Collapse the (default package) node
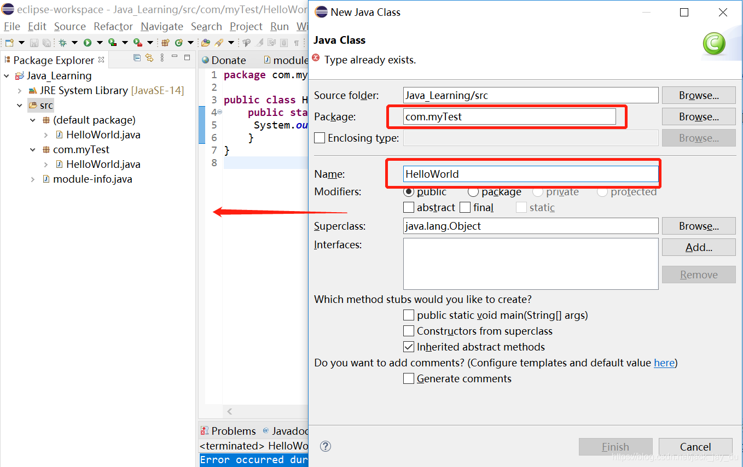Screen dimensions: 743x467 [33, 120]
